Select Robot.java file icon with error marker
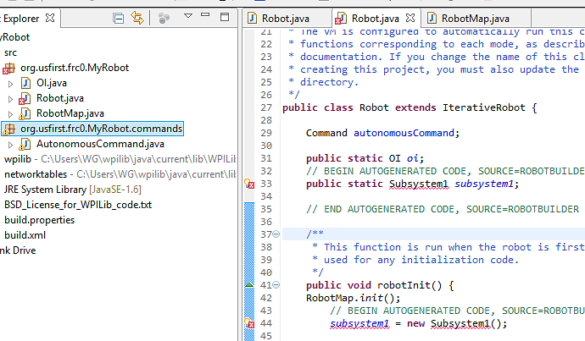Viewport: 585px width, 341px height. 25,98
